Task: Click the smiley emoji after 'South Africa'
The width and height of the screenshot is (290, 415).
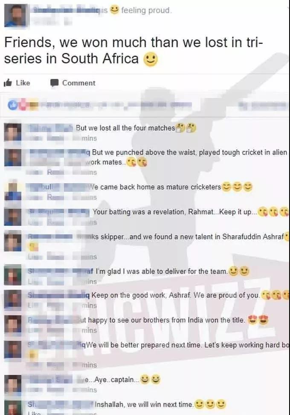Action: coord(151,59)
